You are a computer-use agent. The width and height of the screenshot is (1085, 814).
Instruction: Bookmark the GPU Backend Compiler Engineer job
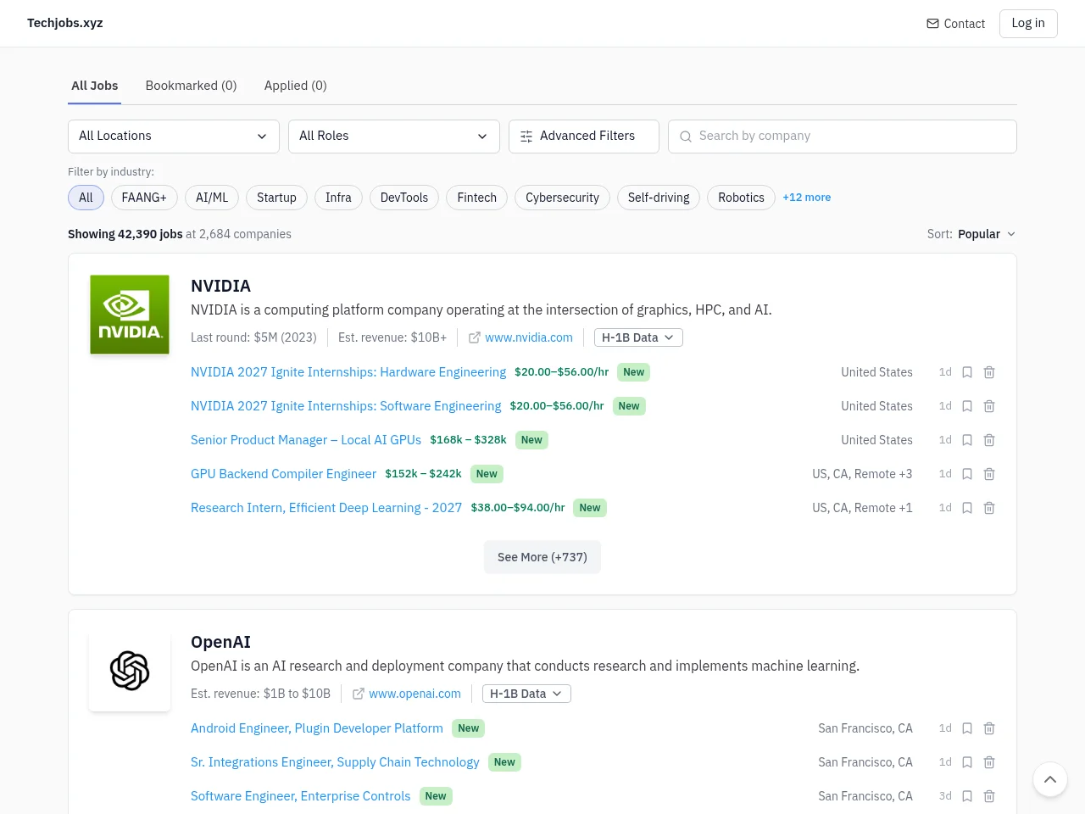967,474
